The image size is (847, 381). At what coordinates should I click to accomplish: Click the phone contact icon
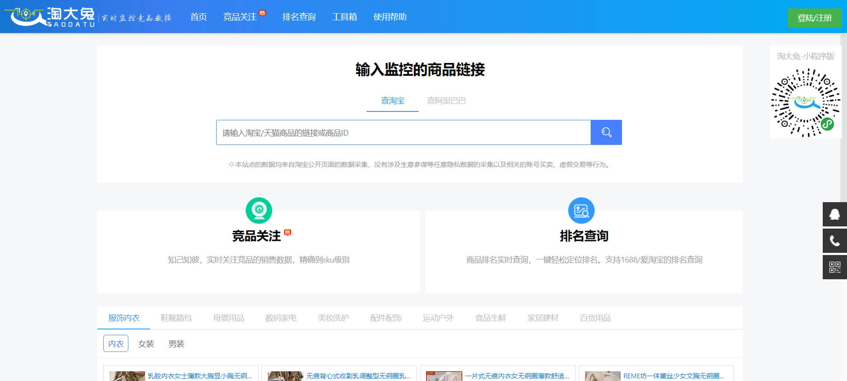click(834, 240)
